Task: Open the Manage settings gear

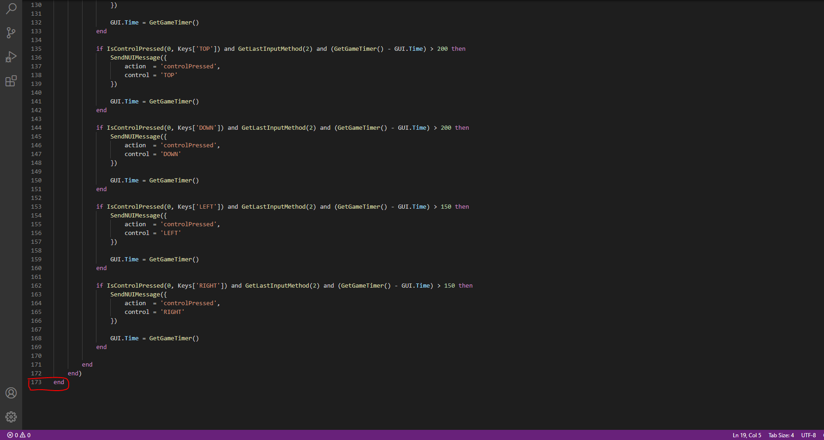Action: click(x=11, y=417)
